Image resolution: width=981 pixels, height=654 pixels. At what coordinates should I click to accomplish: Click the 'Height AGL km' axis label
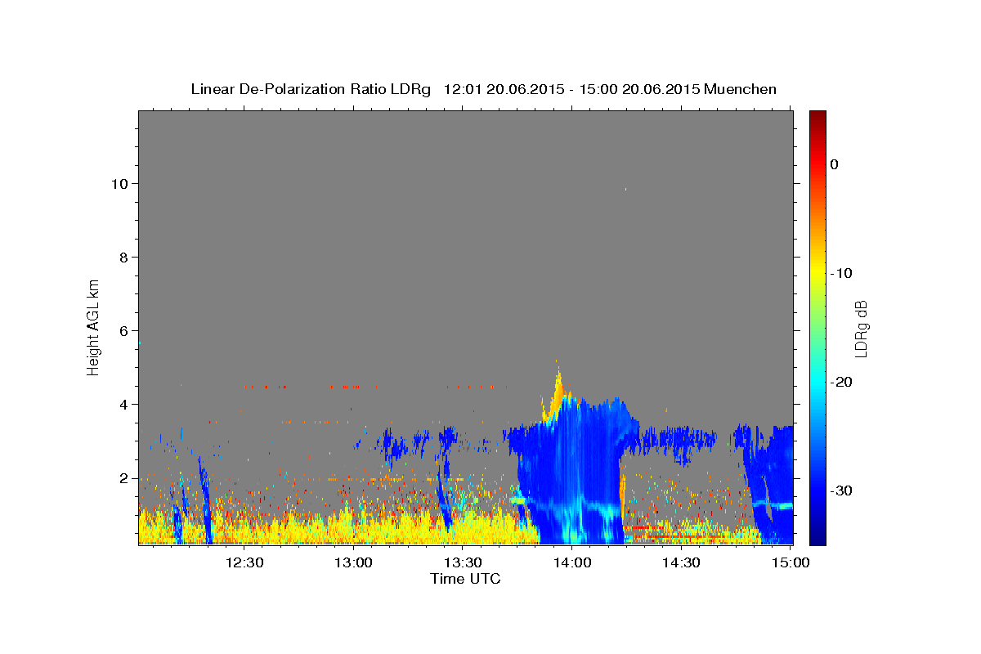tap(93, 326)
